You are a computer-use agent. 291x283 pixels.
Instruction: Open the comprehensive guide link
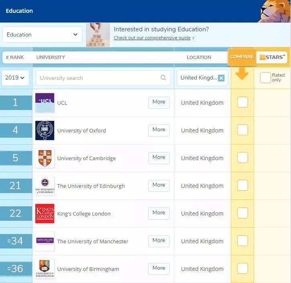click(x=152, y=38)
